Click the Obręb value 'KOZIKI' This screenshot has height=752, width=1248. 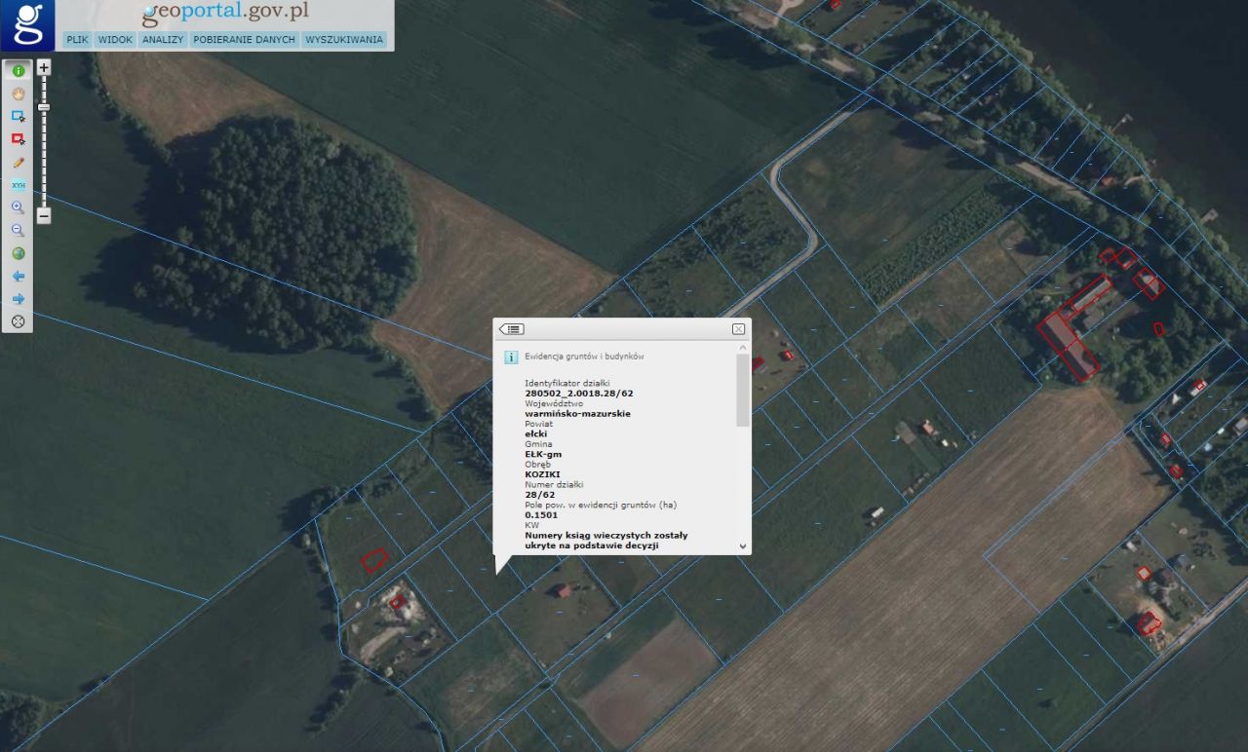[x=542, y=474]
